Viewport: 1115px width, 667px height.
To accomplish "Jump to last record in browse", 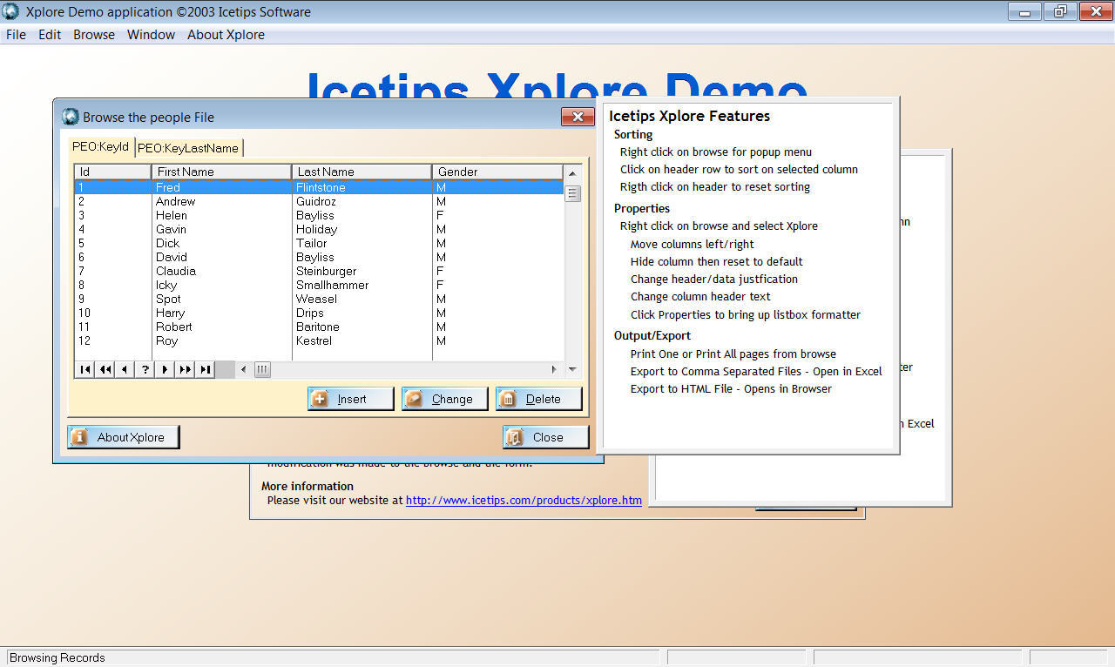I will [206, 369].
